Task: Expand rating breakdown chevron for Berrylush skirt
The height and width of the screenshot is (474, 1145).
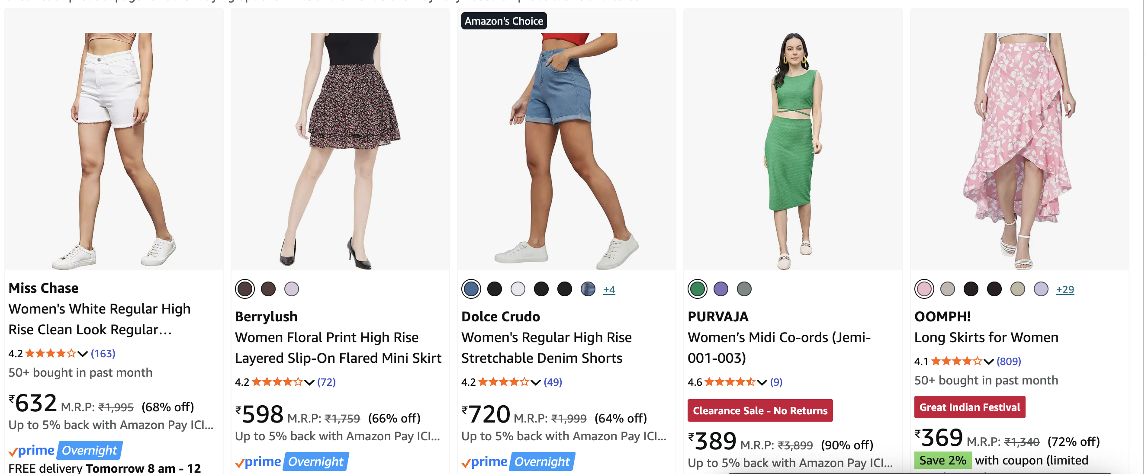Action: tap(309, 382)
